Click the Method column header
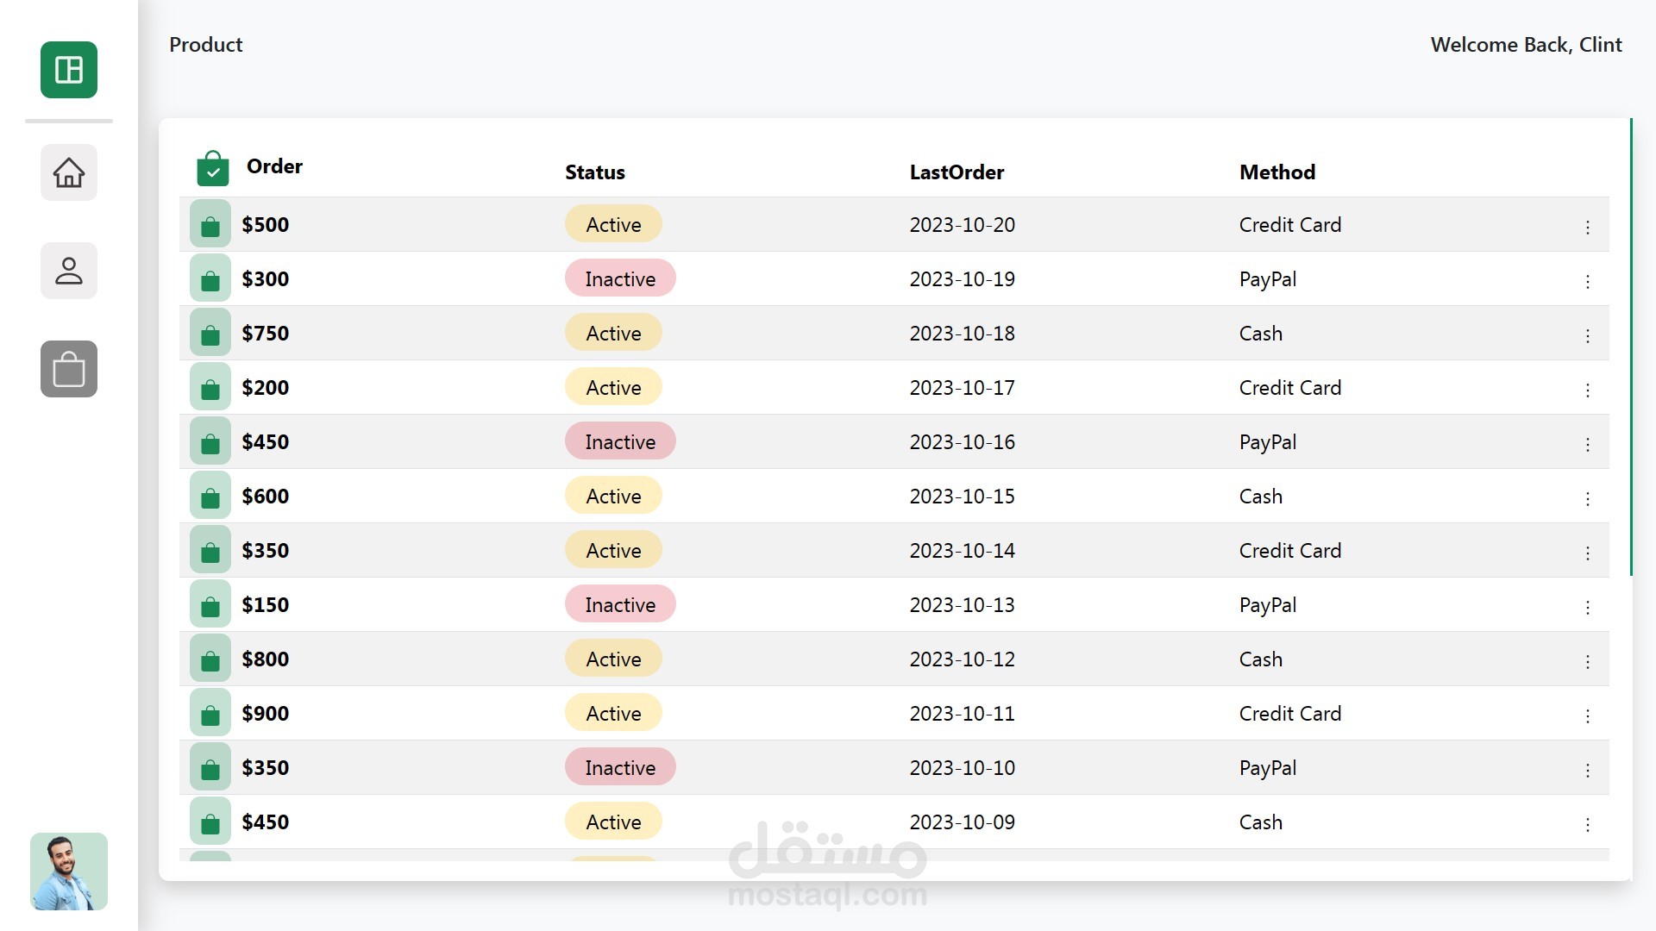This screenshot has width=1656, height=931. pyautogui.click(x=1276, y=172)
